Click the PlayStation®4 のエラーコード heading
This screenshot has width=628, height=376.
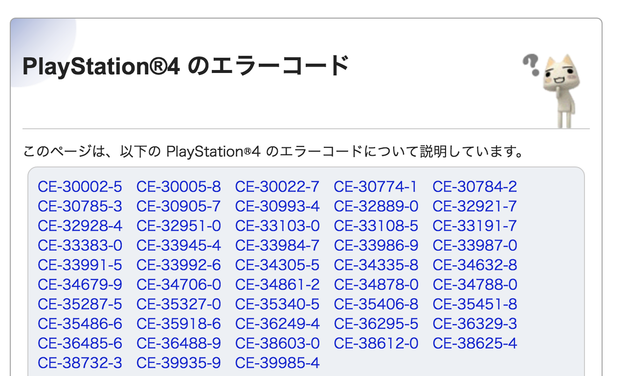coord(185,66)
